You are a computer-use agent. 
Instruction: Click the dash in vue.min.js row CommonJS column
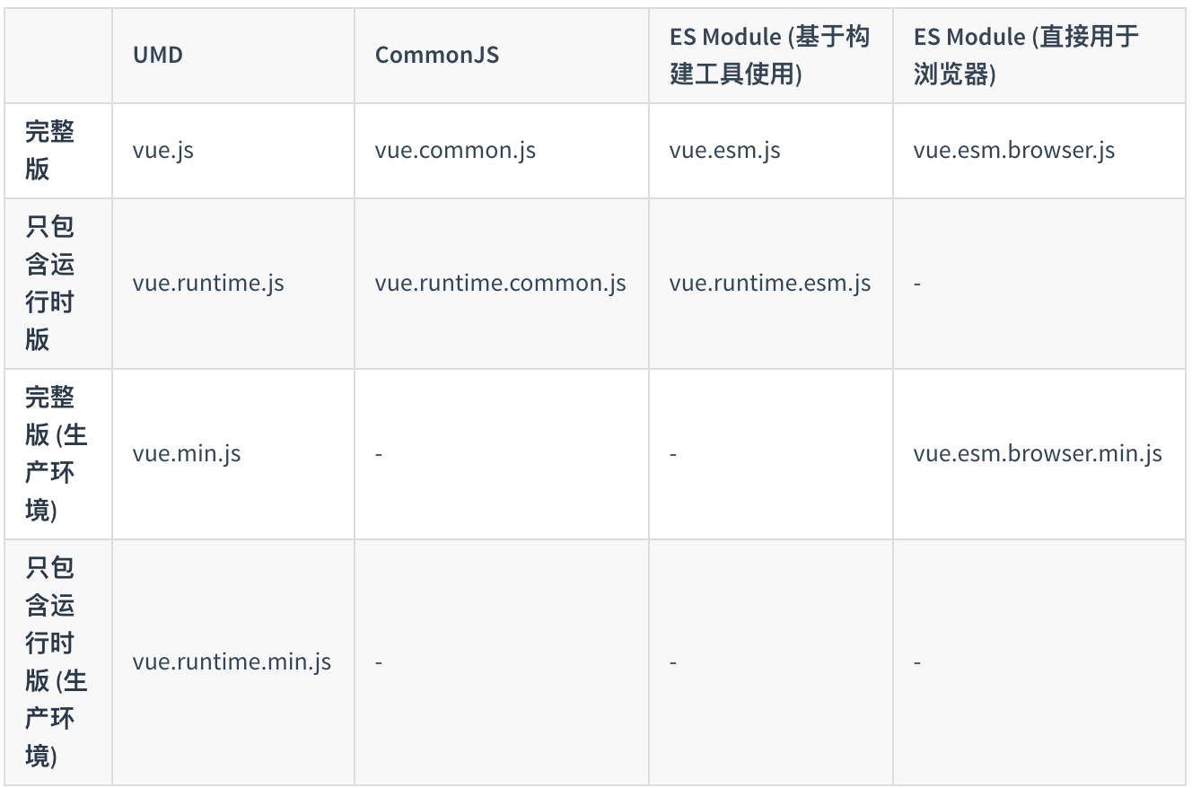click(379, 454)
